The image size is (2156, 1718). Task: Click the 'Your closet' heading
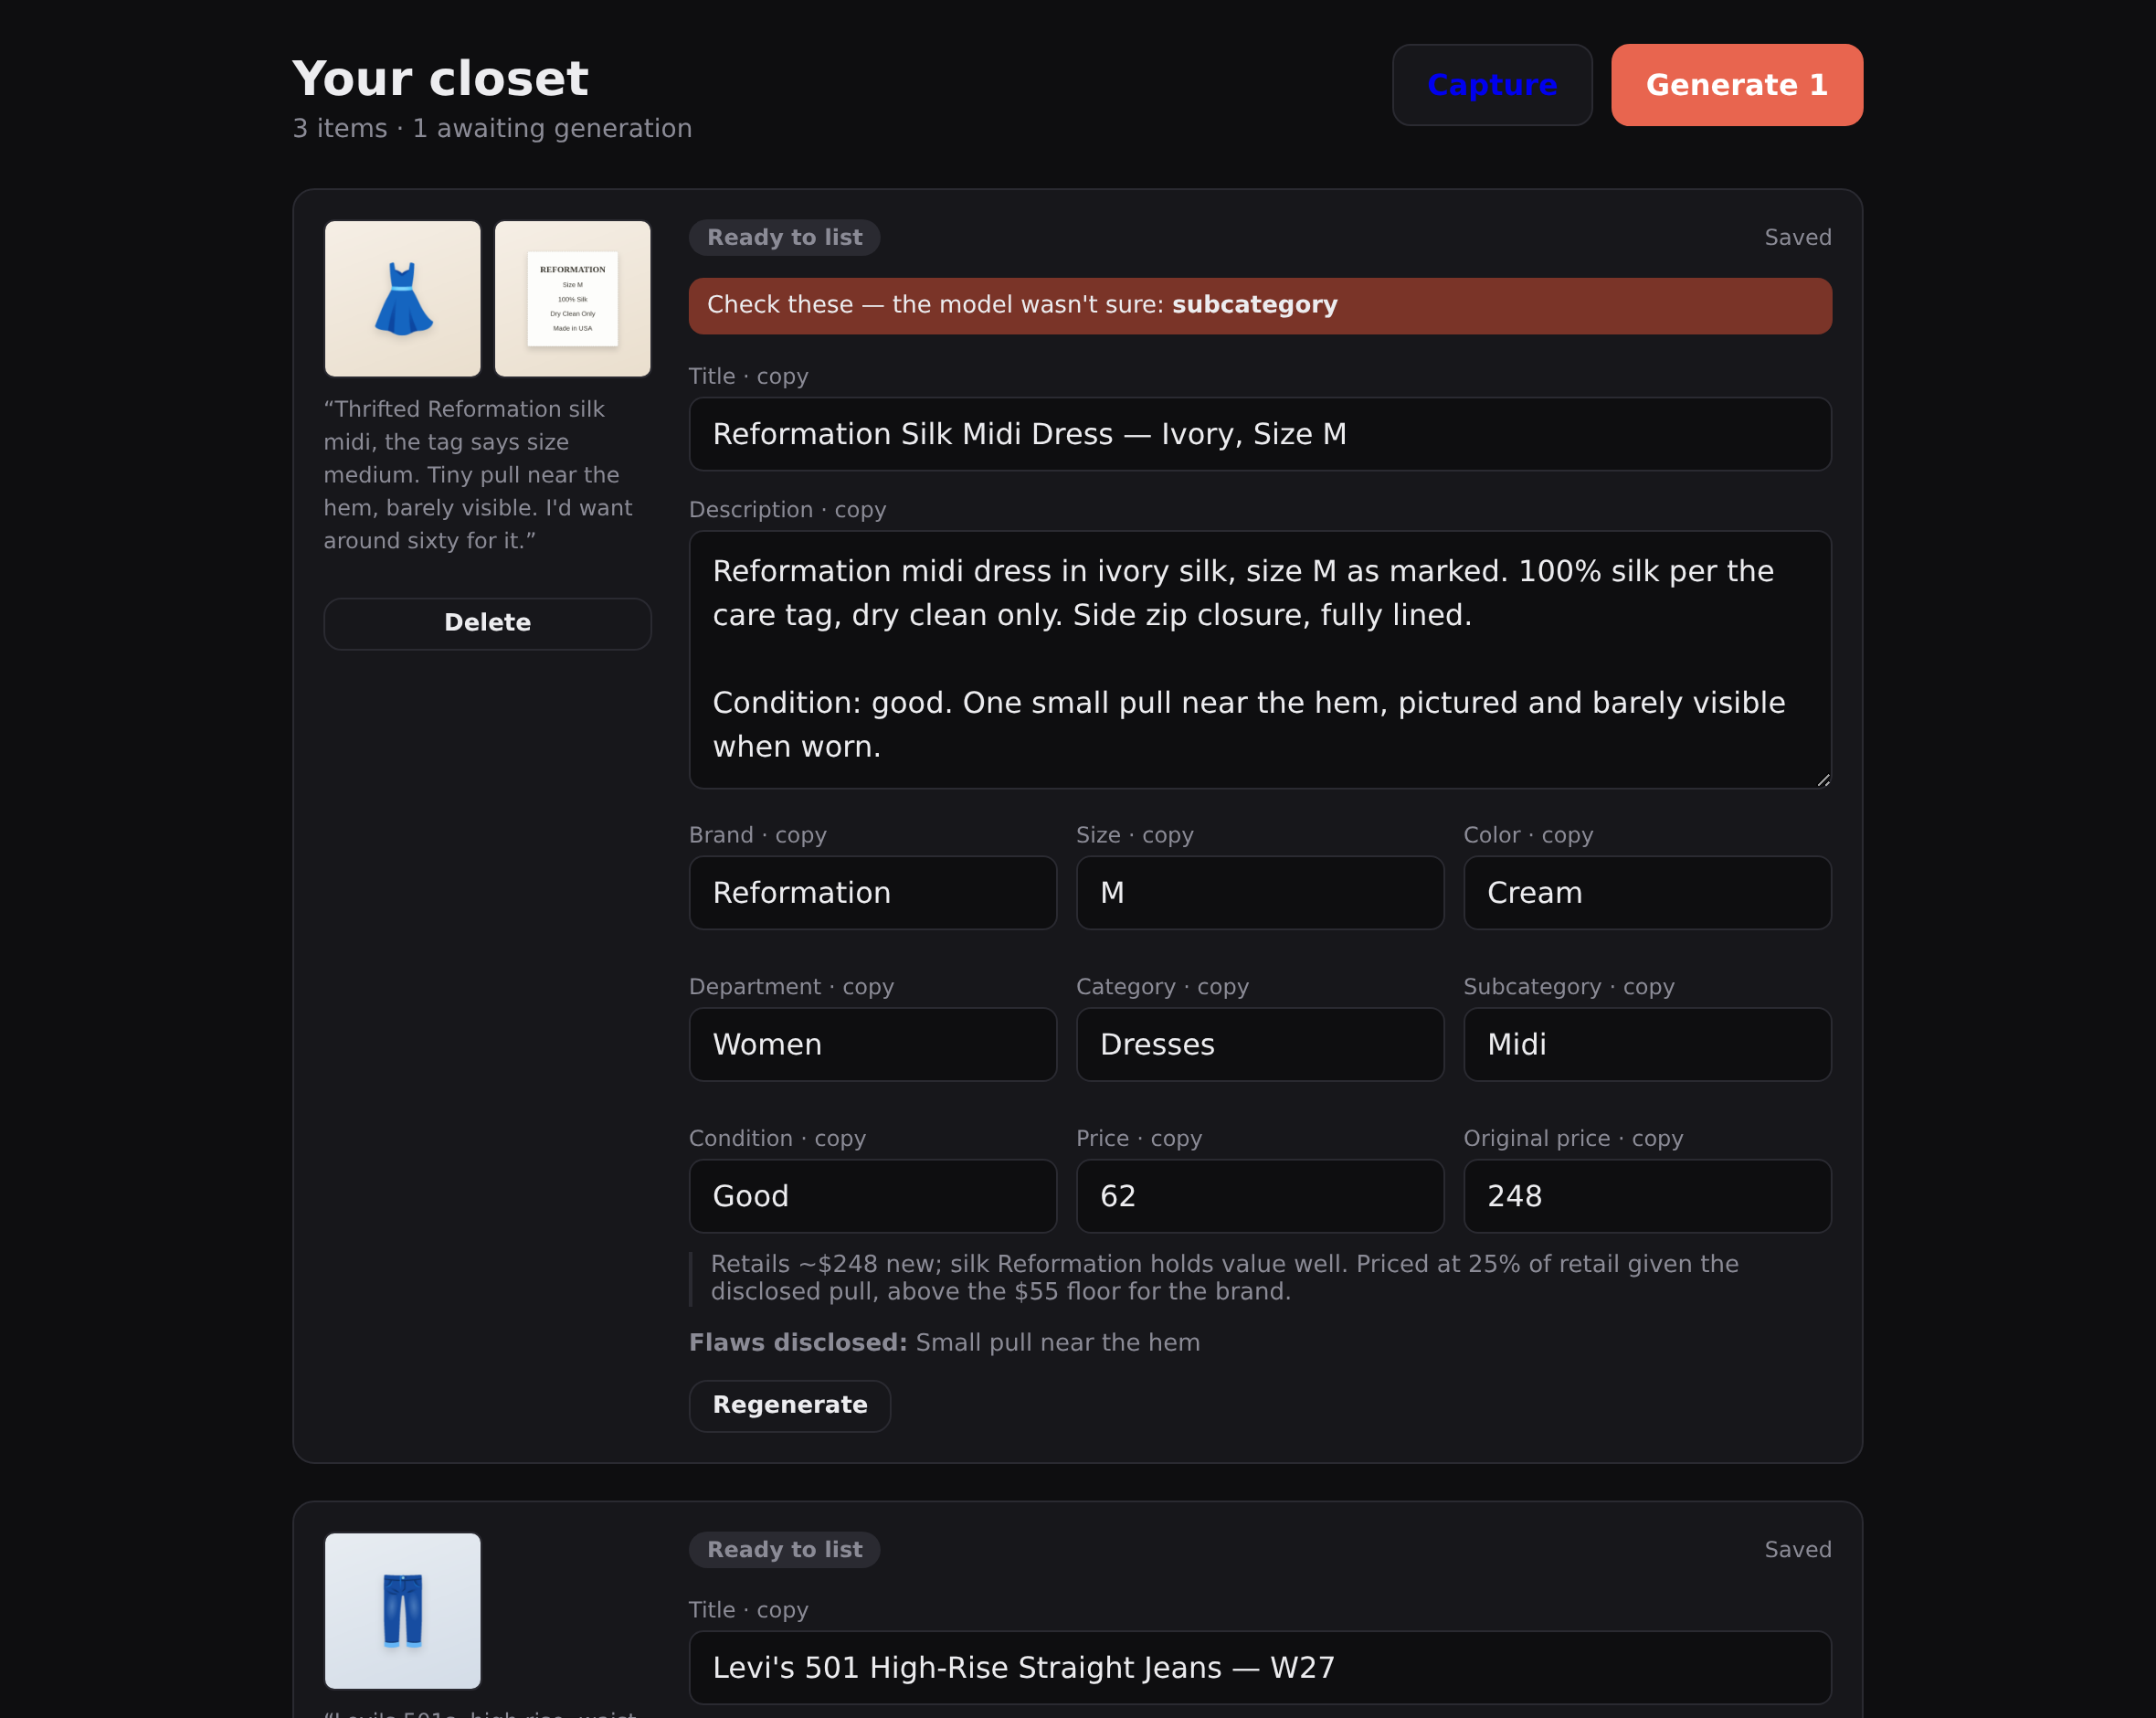tap(440, 79)
